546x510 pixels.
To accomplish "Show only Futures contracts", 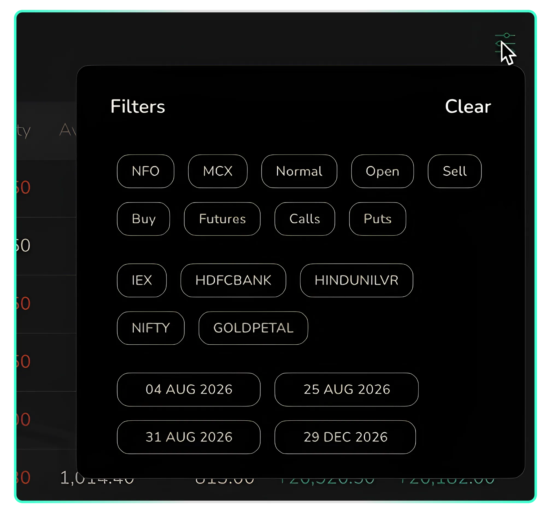I will [222, 219].
